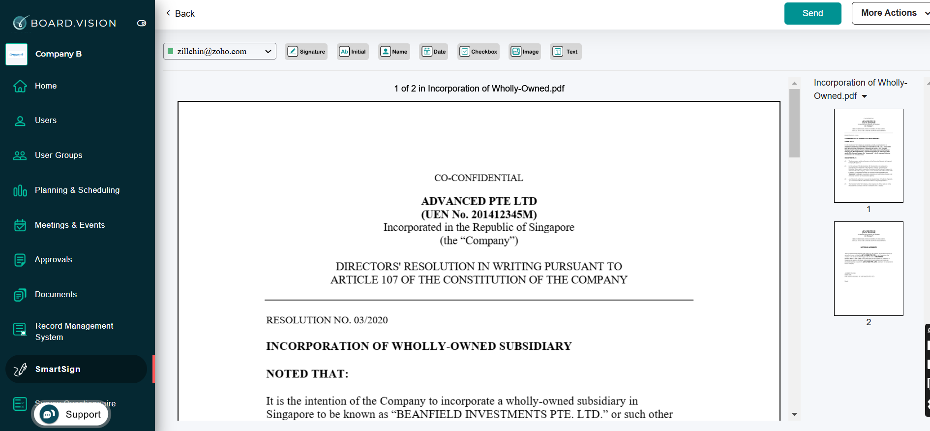Open the Approvals section
Screen dimensions: 930x431
54,259
